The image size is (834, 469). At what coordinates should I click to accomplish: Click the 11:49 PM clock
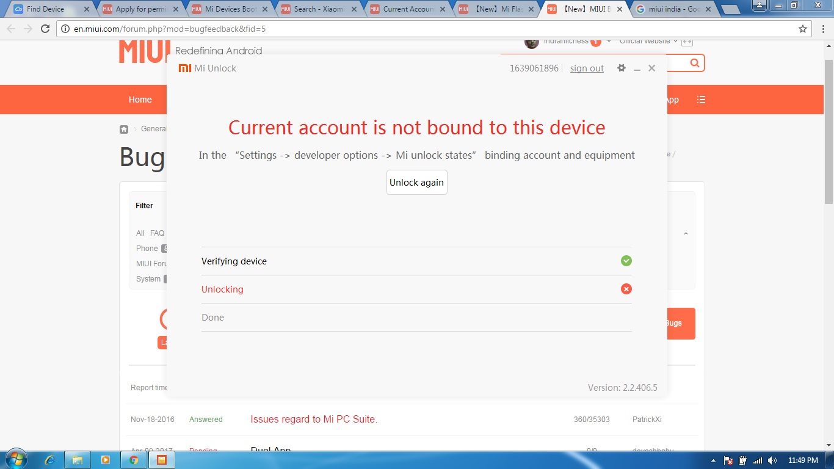click(803, 460)
